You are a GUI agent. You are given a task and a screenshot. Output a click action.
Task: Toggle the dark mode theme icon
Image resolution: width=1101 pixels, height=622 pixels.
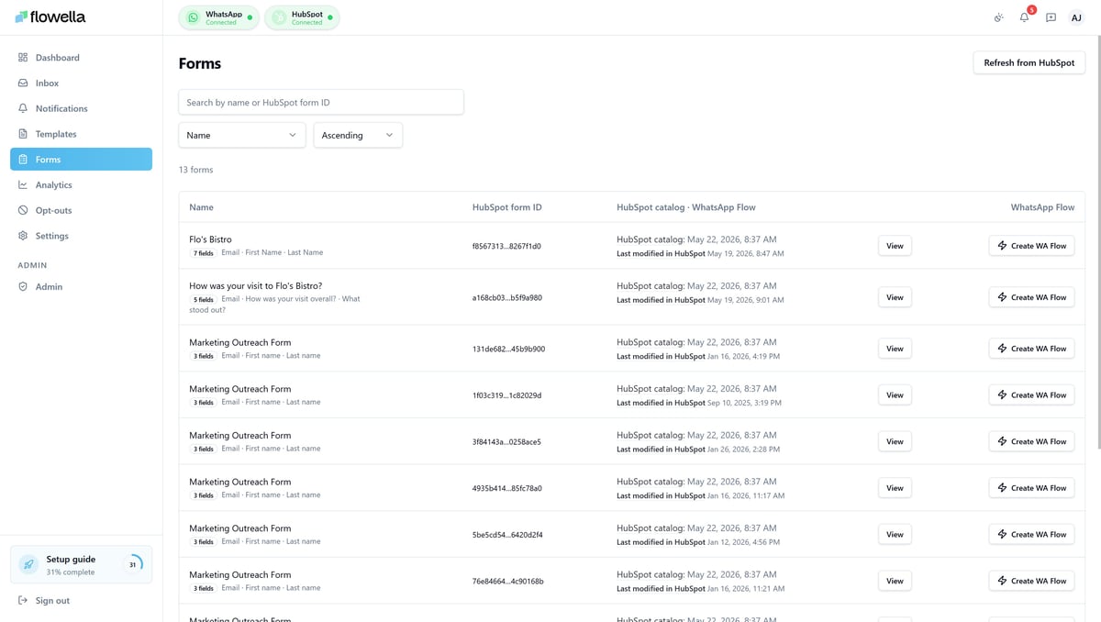point(998,17)
